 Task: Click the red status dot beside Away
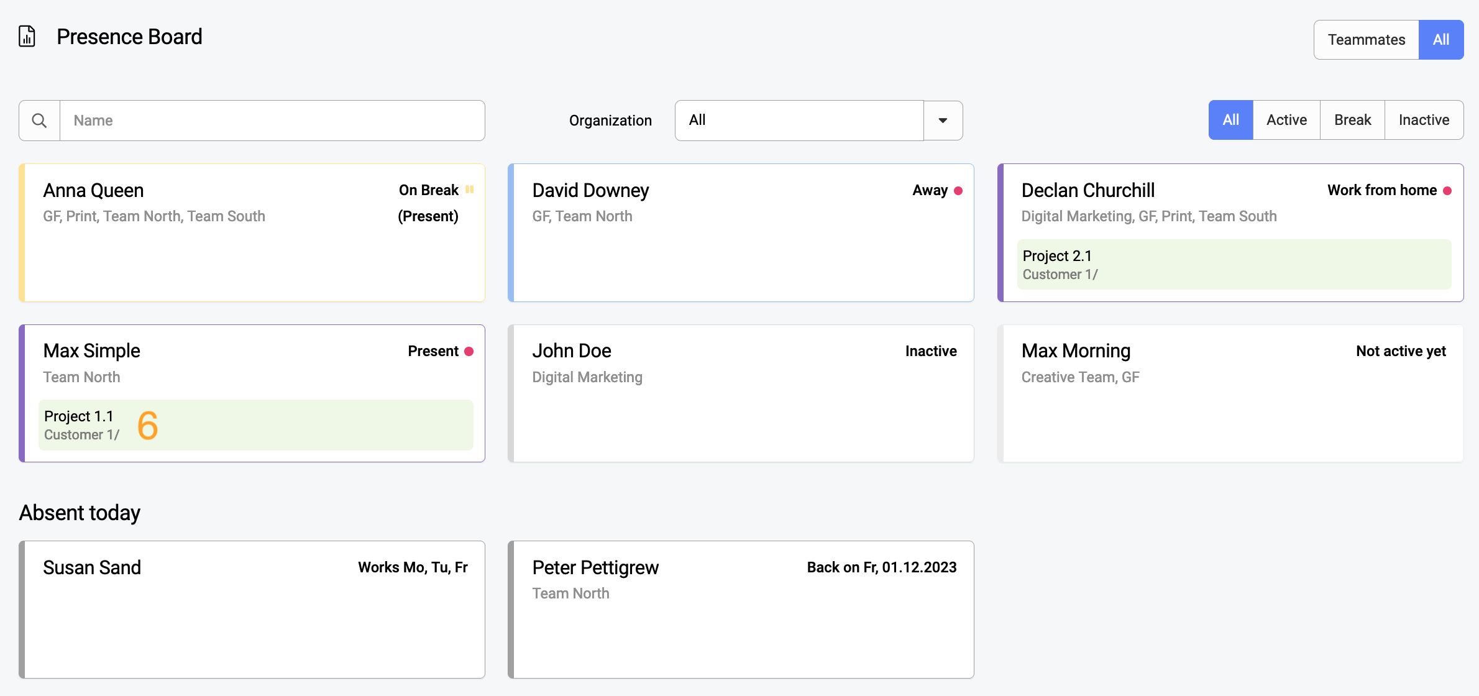pyautogui.click(x=958, y=191)
